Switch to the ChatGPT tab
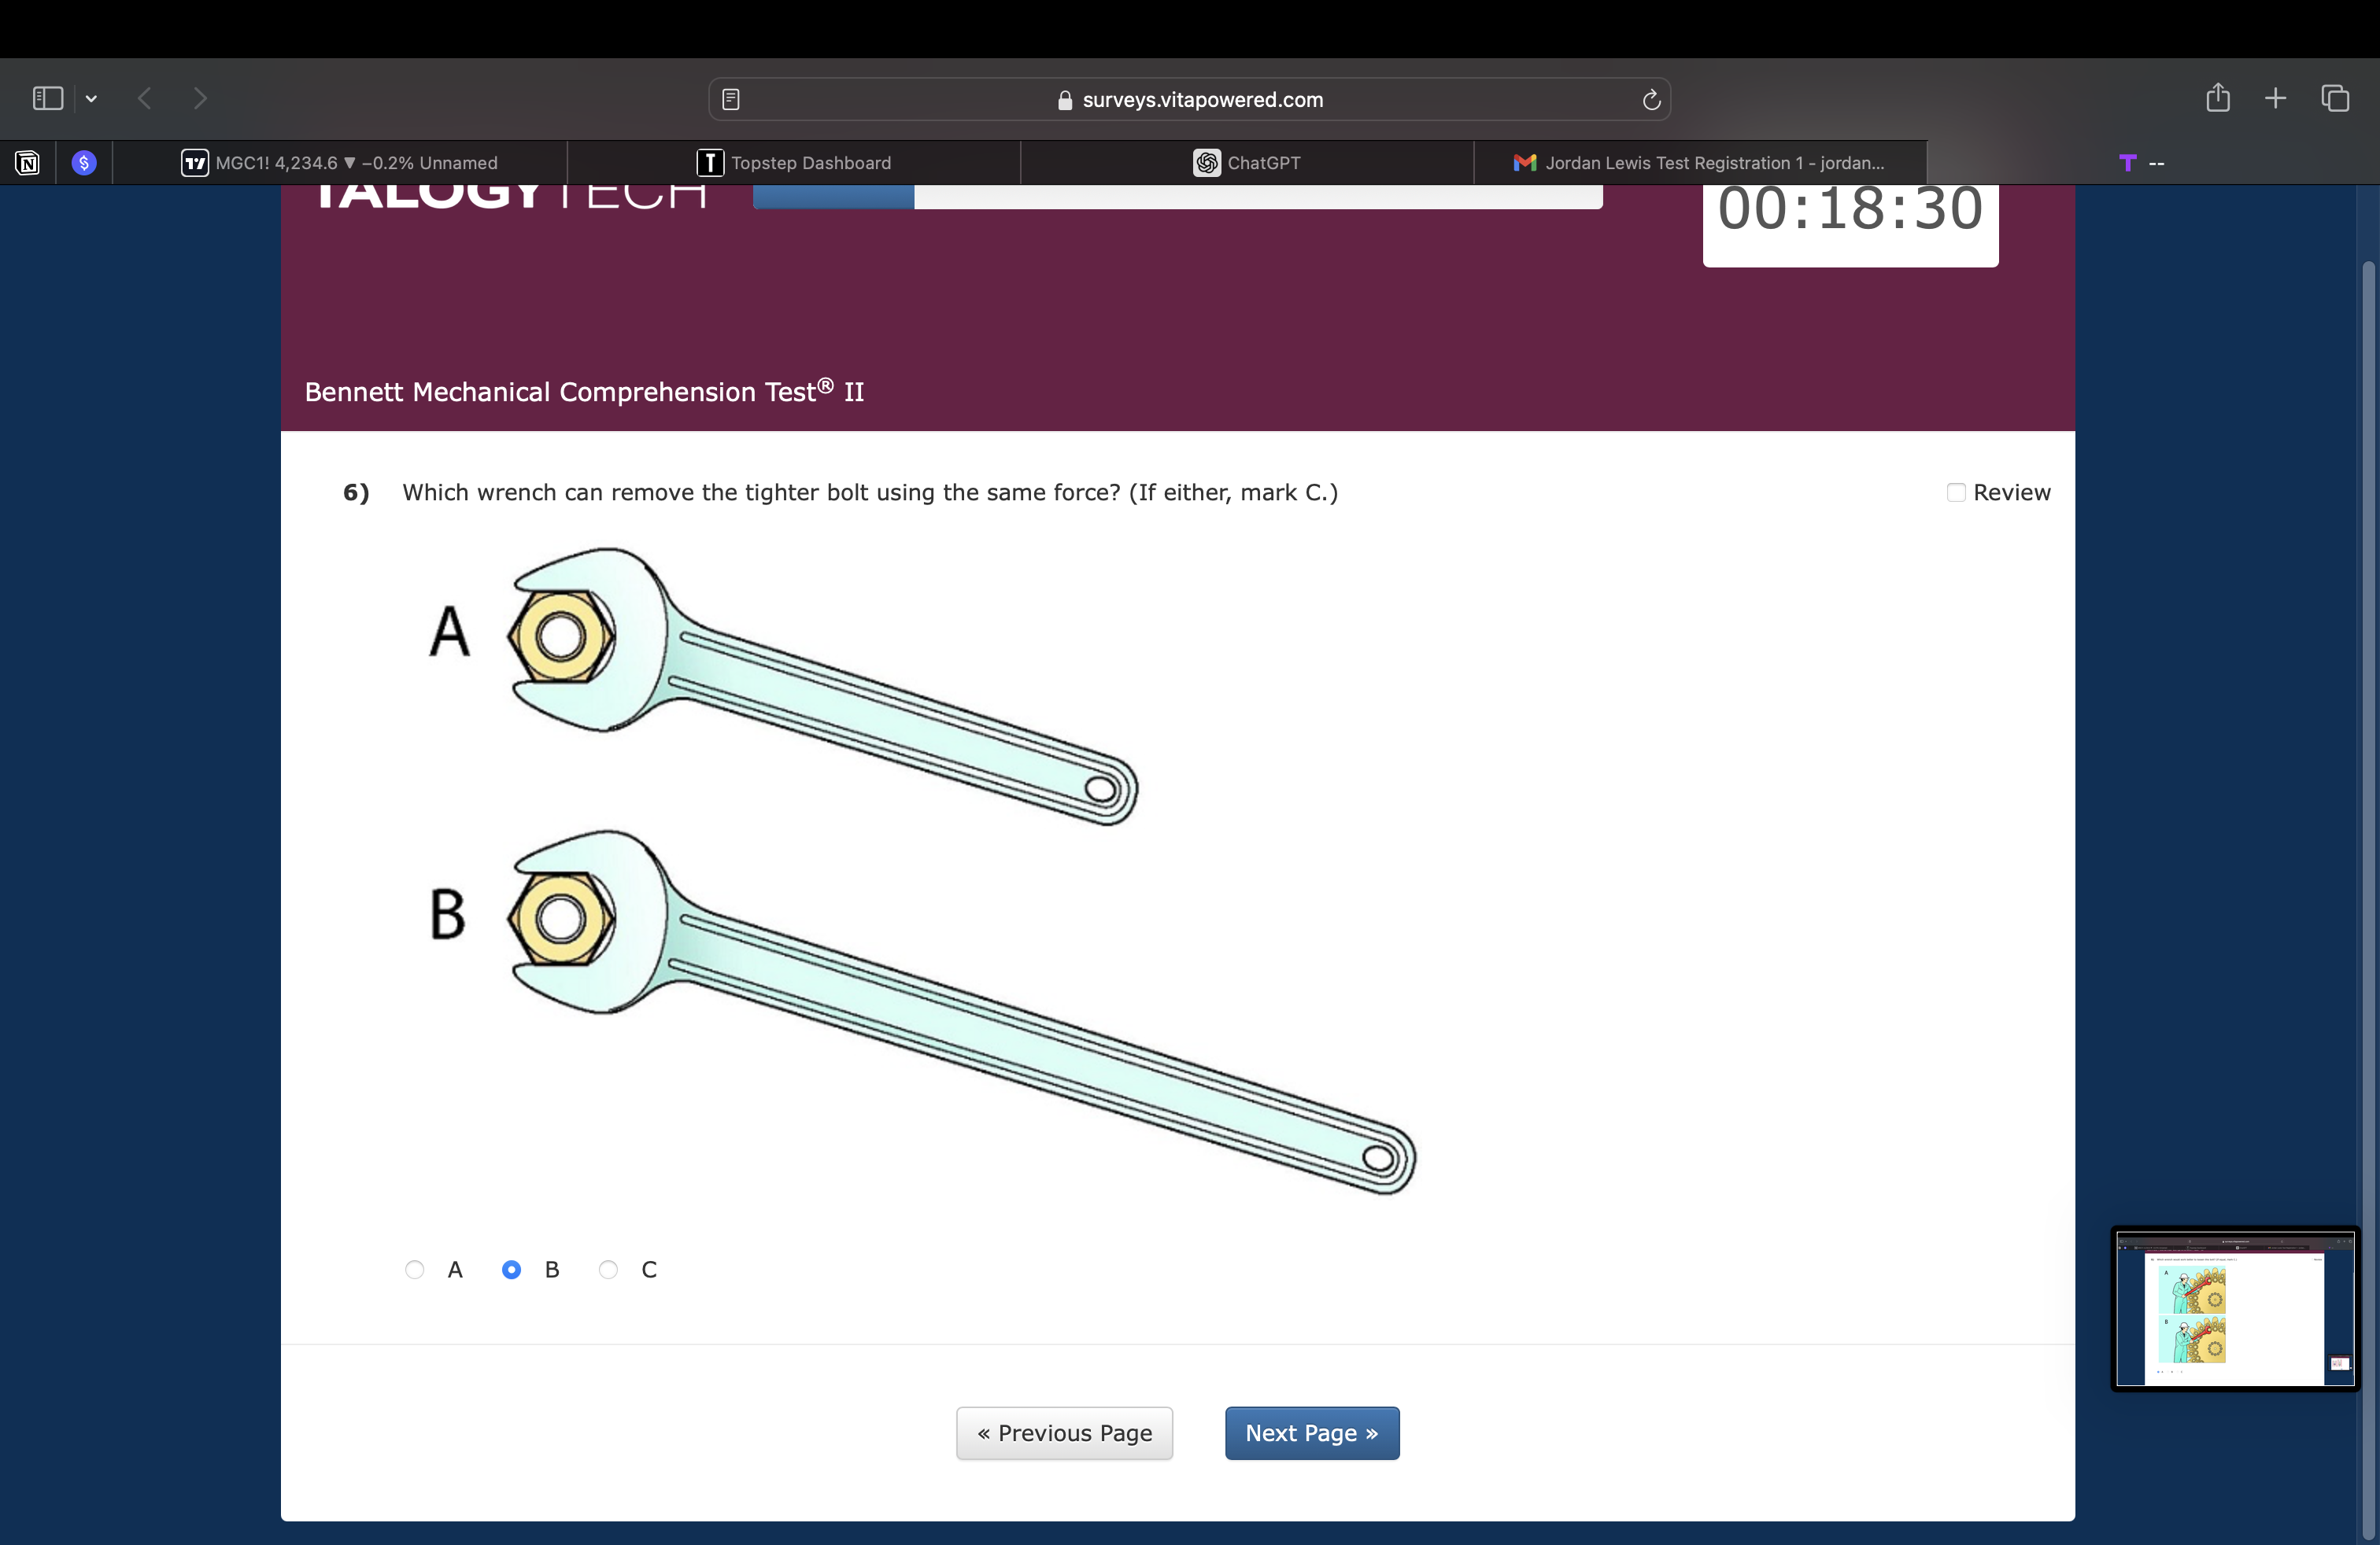The width and height of the screenshot is (2380, 1545). tap(1246, 163)
